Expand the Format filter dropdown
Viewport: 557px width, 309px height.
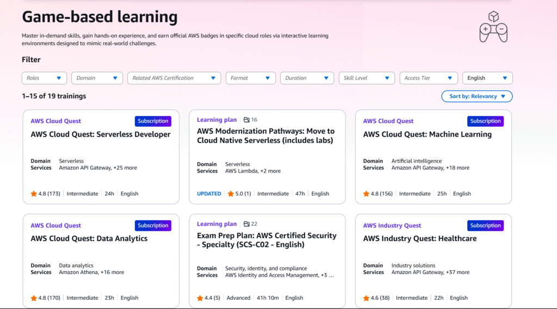coord(250,78)
